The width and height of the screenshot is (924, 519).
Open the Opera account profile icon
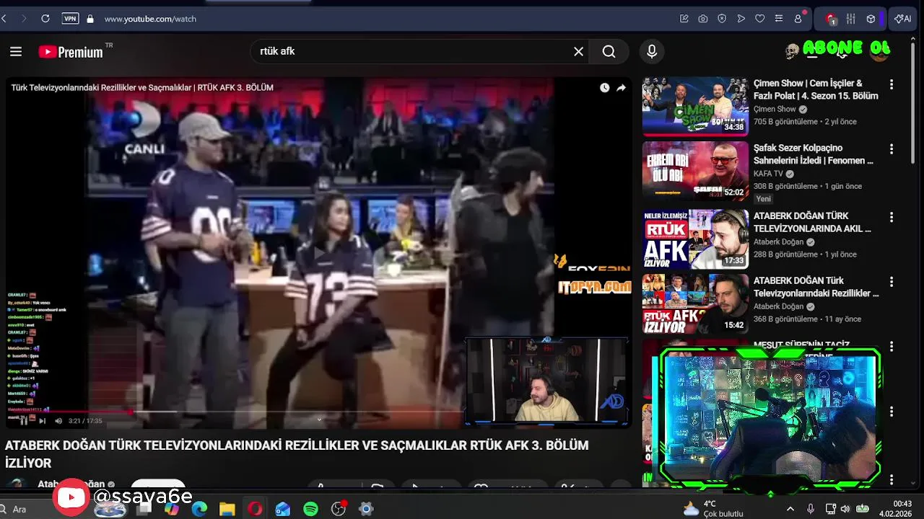pyautogui.click(x=798, y=19)
